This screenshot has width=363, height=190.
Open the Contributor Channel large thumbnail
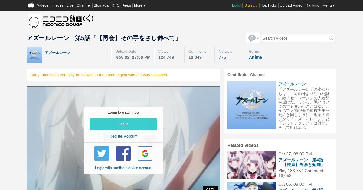pyautogui.click(x=252, y=105)
